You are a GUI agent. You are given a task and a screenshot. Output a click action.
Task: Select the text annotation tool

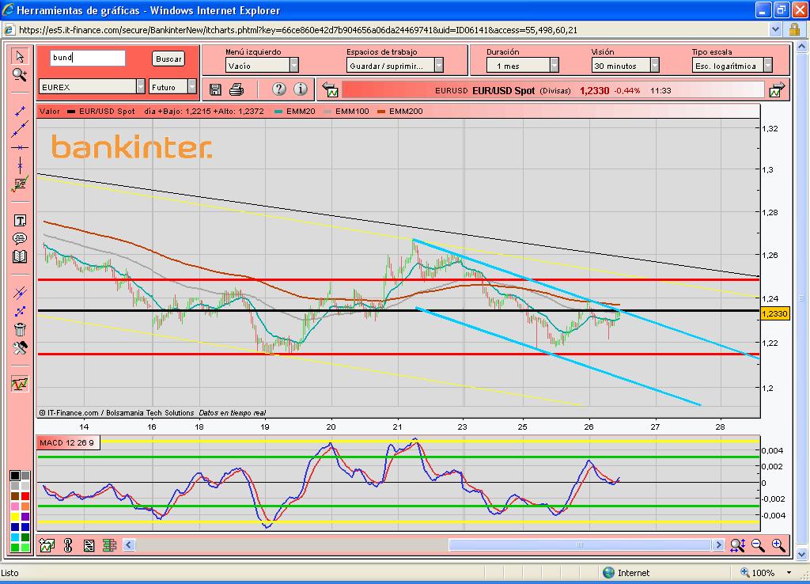(20, 221)
